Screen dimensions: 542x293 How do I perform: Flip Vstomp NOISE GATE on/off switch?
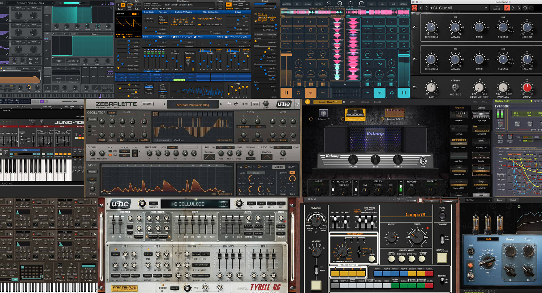[333, 188]
